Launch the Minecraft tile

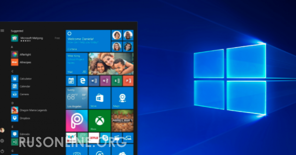pyautogui.click(x=123, y=121)
